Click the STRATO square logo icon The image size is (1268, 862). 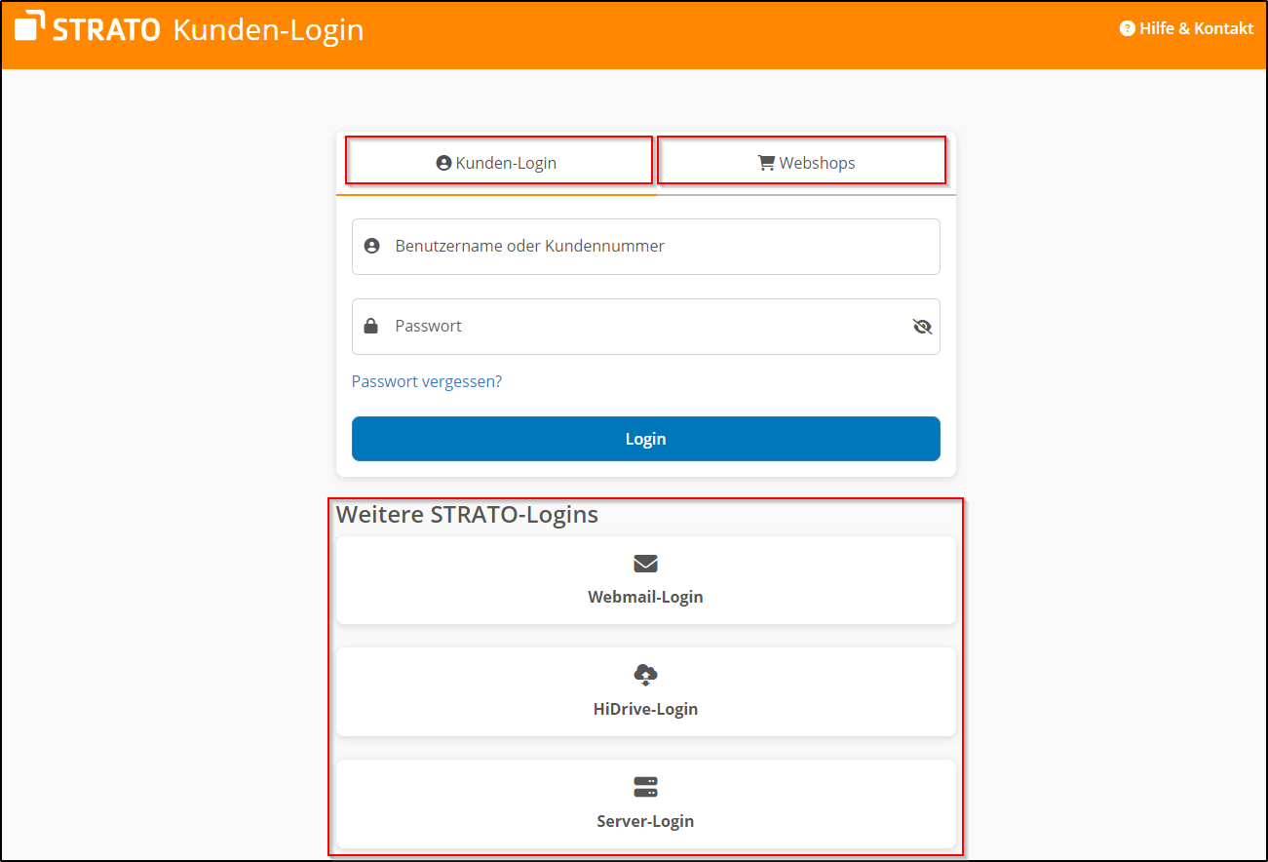[29, 26]
